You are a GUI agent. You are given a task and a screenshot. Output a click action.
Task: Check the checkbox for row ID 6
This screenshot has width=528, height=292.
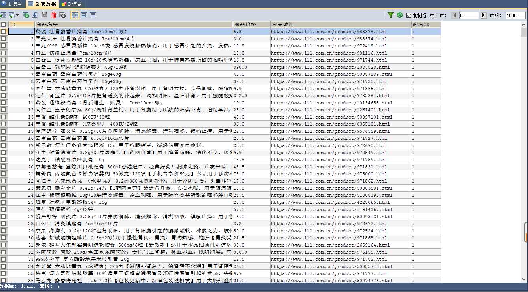3,67
